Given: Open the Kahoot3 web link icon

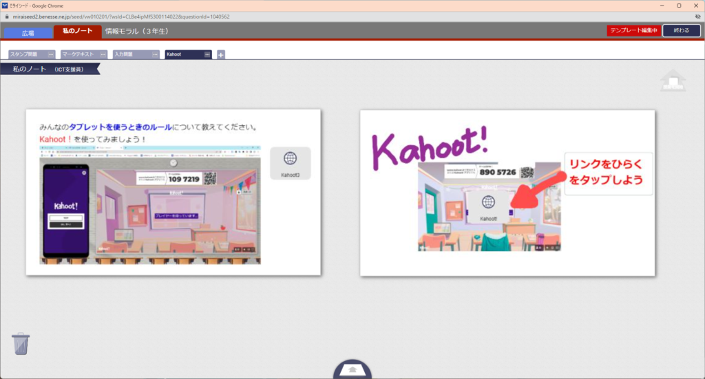Looking at the screenshot, I should (x=291, y=164).
